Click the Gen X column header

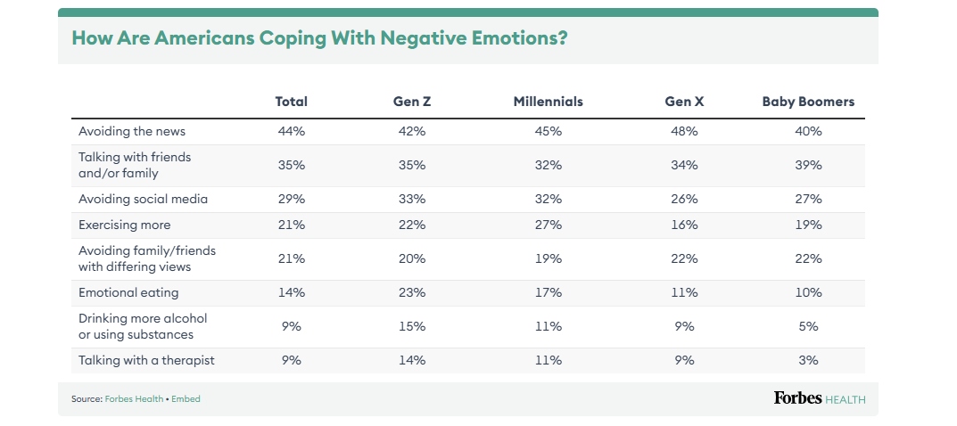(x=684, y=102)
